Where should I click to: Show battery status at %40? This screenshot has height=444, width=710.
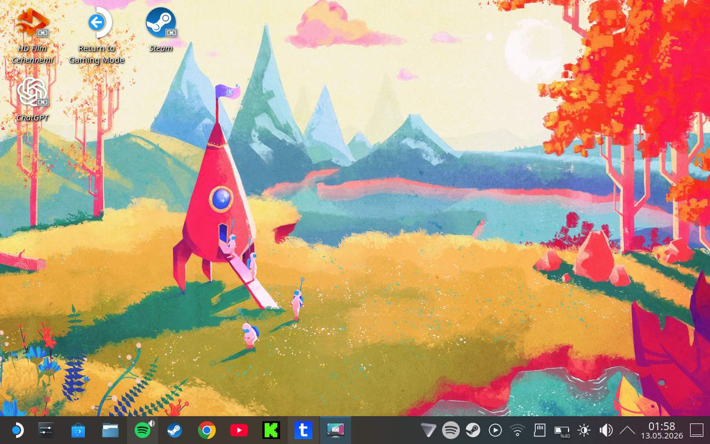(562, 431)
